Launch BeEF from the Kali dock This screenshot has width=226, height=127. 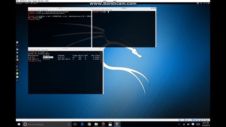pos(17,67)
